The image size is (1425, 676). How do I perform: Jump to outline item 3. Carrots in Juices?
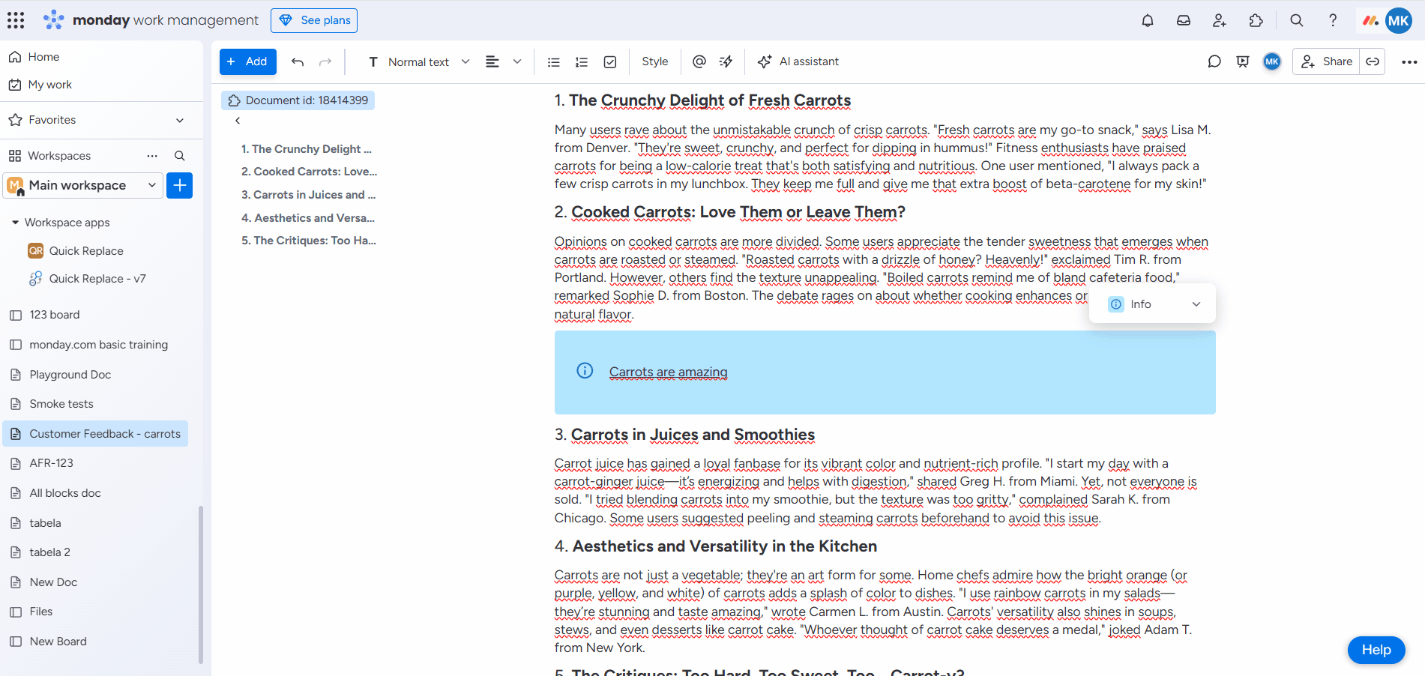click(x=308, y=195)
